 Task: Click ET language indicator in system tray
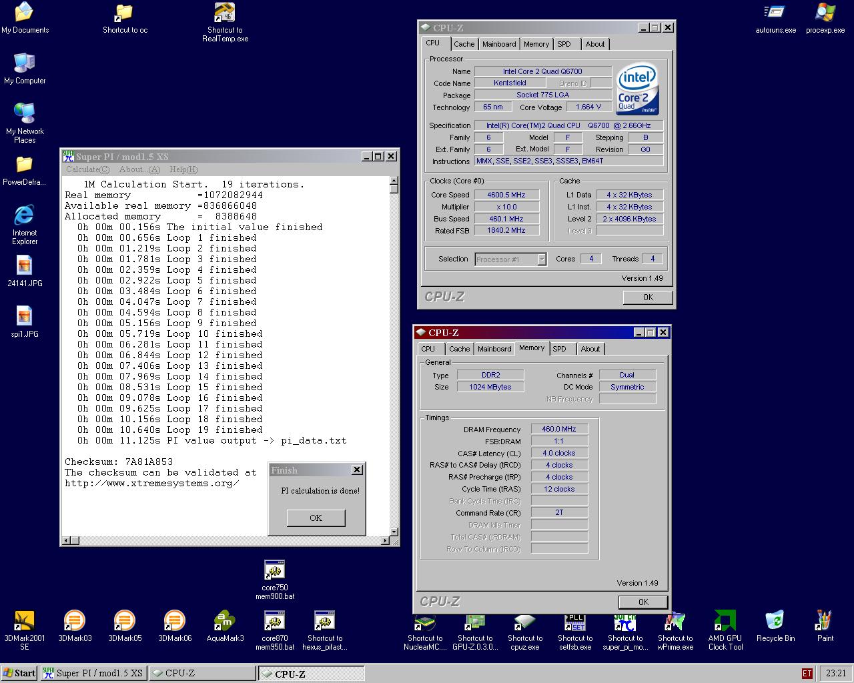click(x=807, y=674)
